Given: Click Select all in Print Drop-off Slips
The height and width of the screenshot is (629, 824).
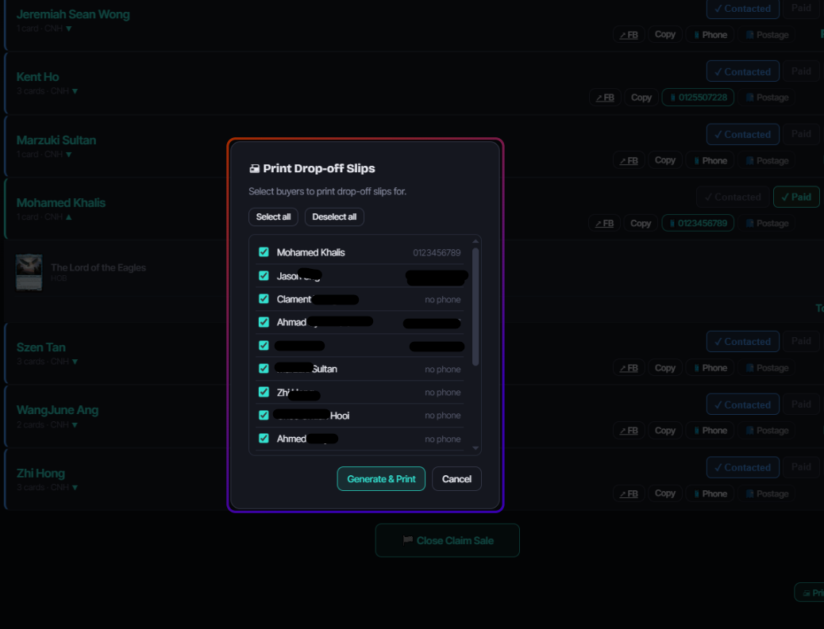Looking at the screenshot, I should pos(273,217).
